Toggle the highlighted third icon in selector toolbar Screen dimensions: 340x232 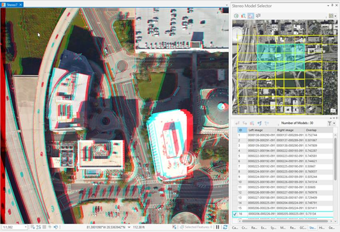click(x=250, y=16)
